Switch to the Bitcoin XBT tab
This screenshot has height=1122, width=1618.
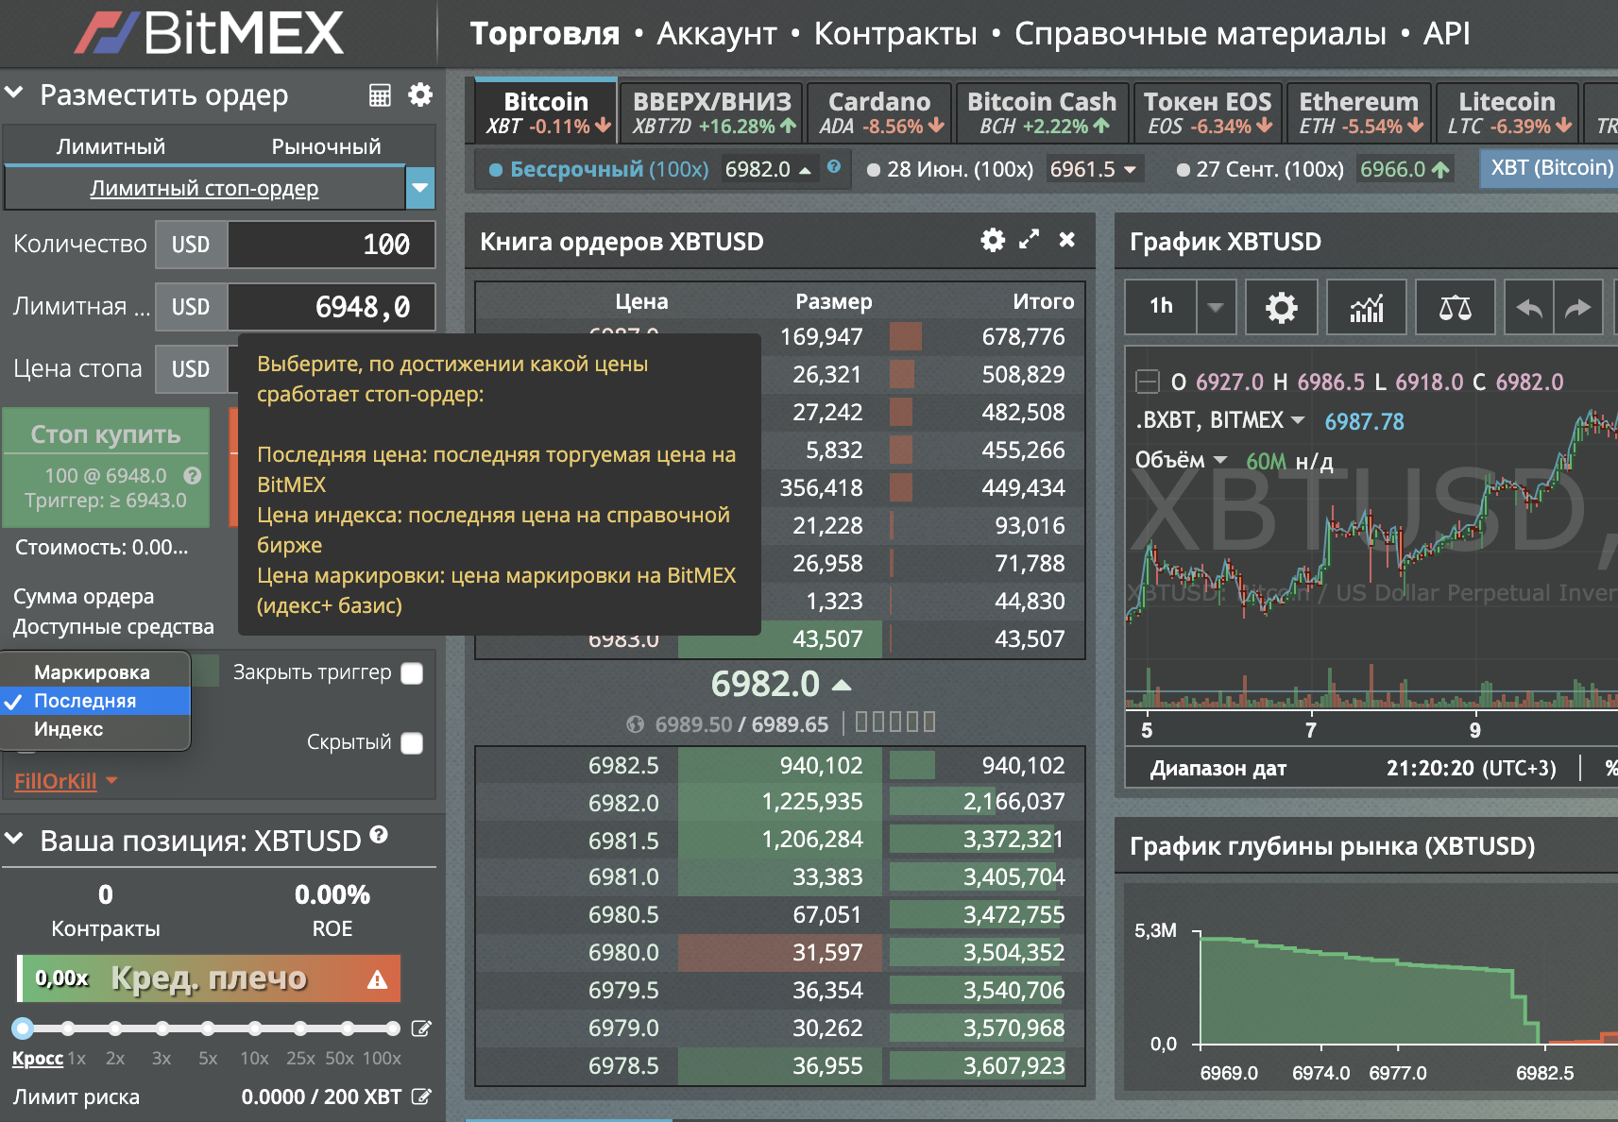546,111
